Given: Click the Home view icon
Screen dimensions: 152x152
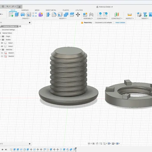Looking at the screenshot, I should tap(19, 7).
